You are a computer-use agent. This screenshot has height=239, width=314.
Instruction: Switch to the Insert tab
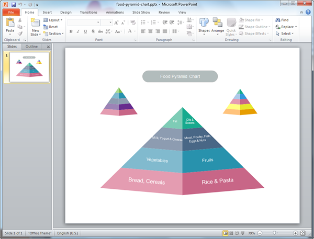(x=47, y=12)
